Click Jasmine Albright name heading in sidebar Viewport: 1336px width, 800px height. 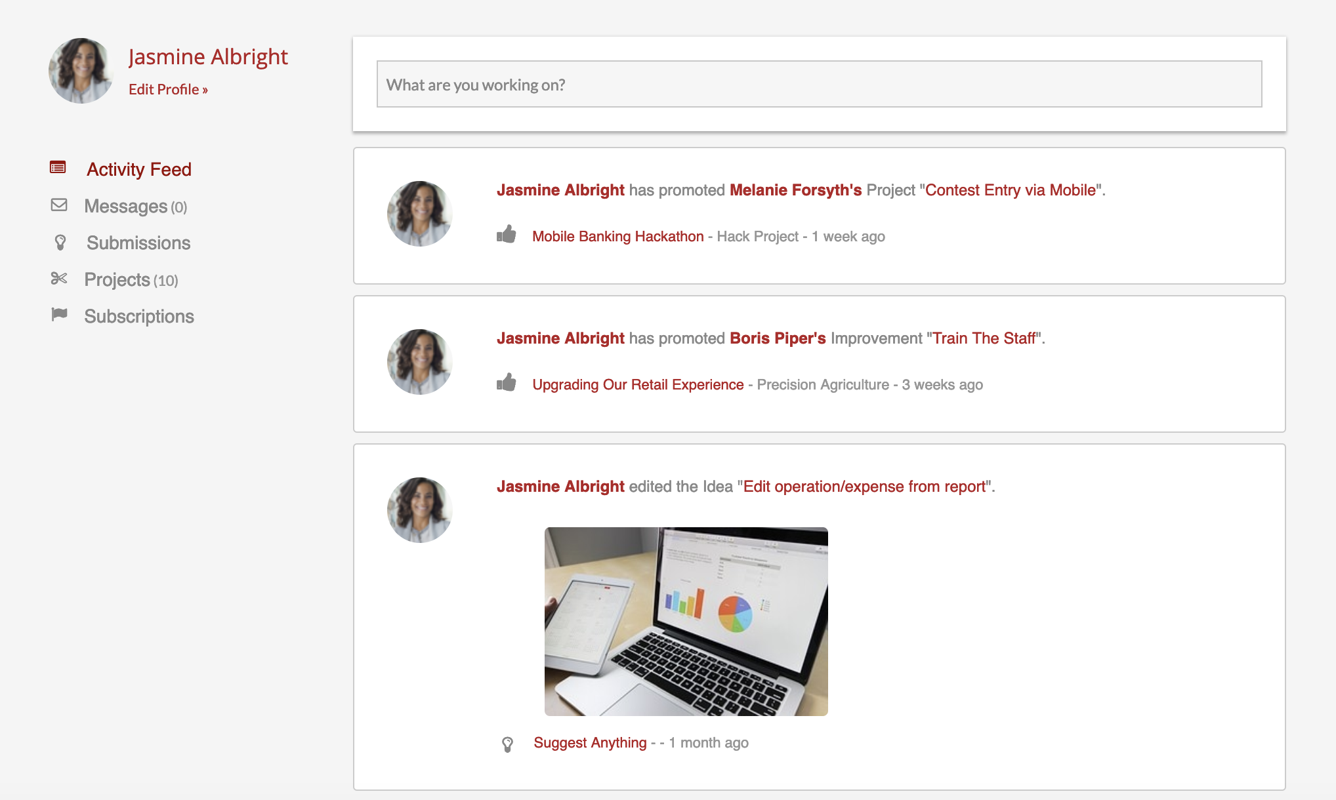click(208, 57)
